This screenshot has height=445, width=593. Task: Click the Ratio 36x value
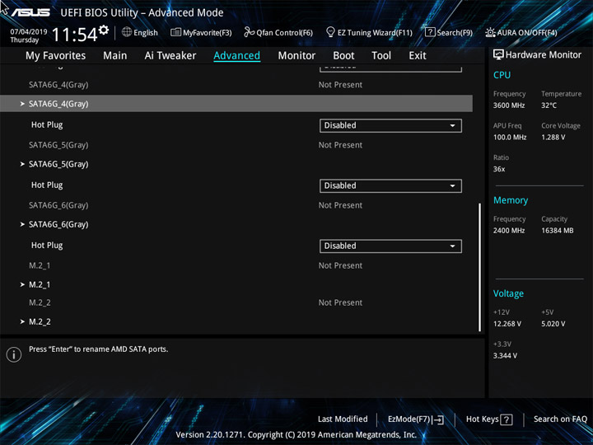[499, 169]
